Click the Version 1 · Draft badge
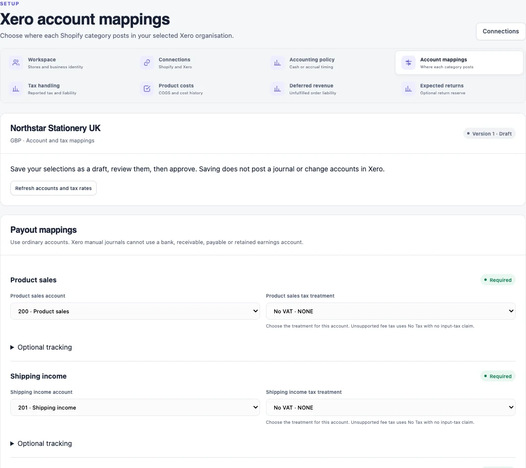The image size is (526, 468). point(489,134)
